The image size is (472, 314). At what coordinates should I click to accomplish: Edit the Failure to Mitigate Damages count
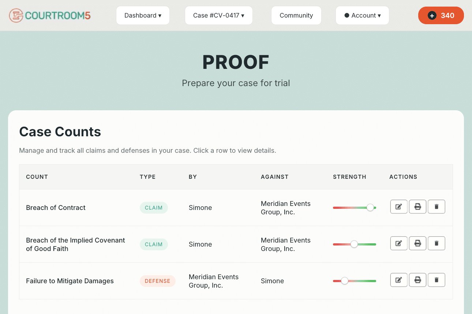[x=399, y=280]
